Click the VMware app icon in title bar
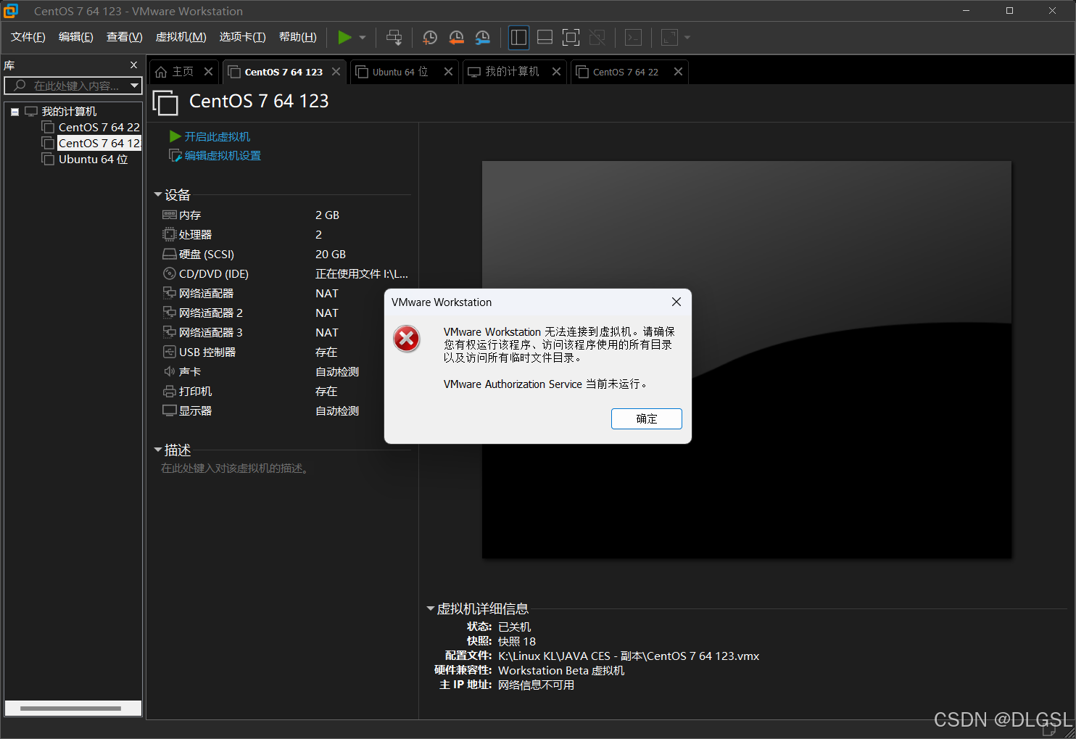The height and width of the screenshot is (739, 1076). coord(11,11)
